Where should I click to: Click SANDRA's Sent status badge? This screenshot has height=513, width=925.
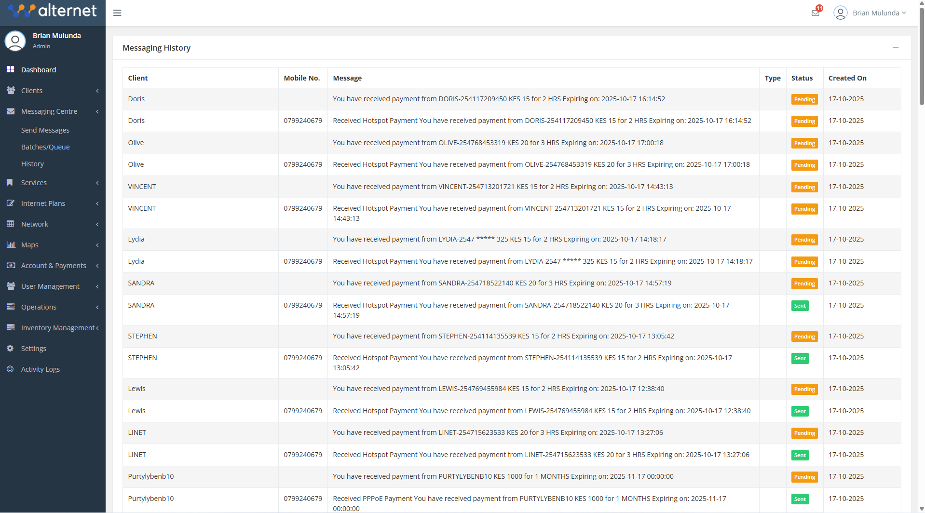[800, 305]
